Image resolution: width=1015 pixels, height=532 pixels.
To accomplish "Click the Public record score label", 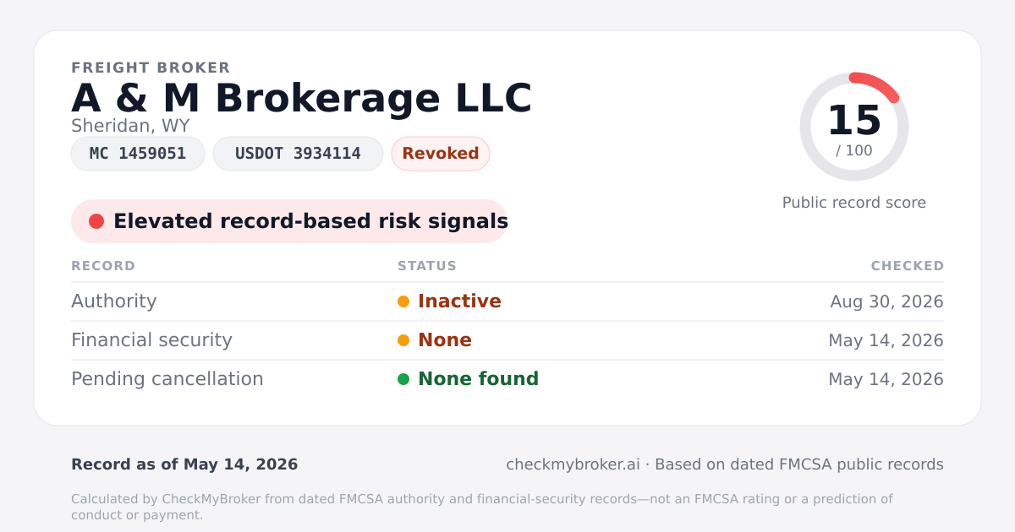I will [854, 203].
